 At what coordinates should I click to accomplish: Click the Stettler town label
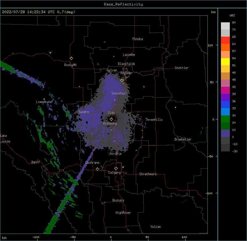point(182,68)
